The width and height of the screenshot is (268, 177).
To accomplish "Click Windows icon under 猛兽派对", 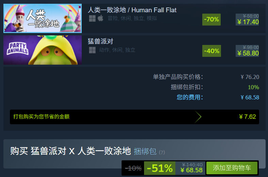I will click(x=92, y=50).
